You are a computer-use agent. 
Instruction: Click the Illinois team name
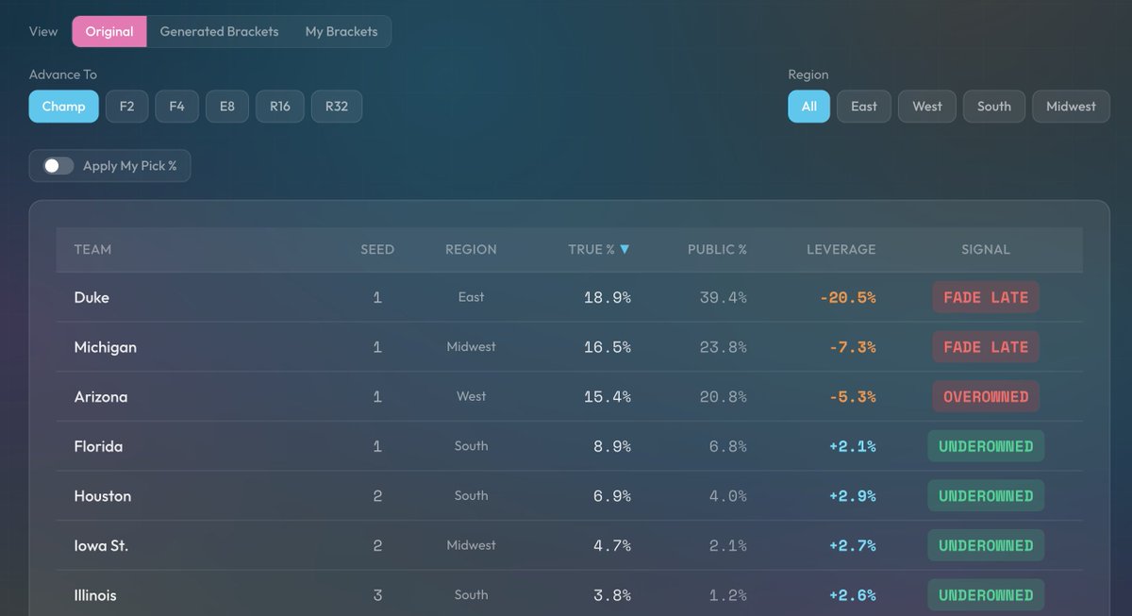[x=95, y=595]
